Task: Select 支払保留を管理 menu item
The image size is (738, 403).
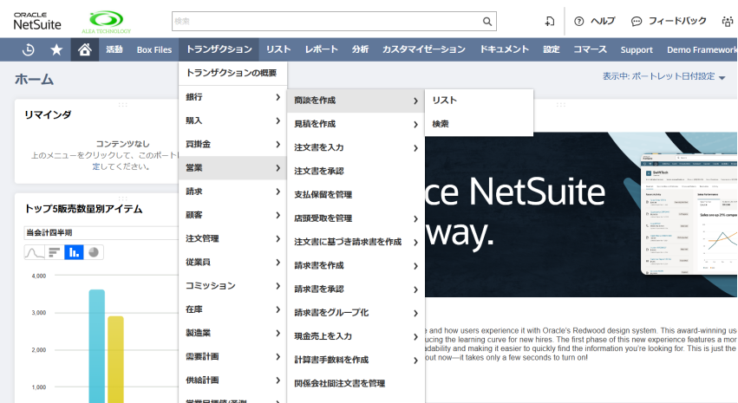Action: 356,195
